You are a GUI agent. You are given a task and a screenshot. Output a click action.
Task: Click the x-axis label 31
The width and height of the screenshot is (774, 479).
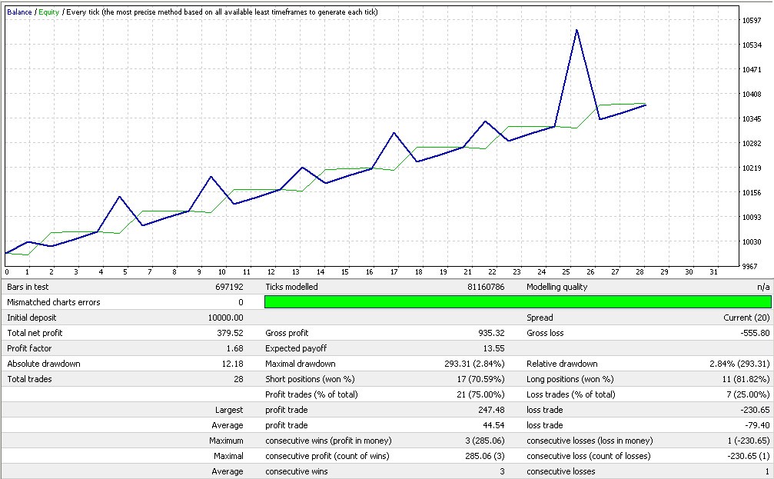(713, 272)
